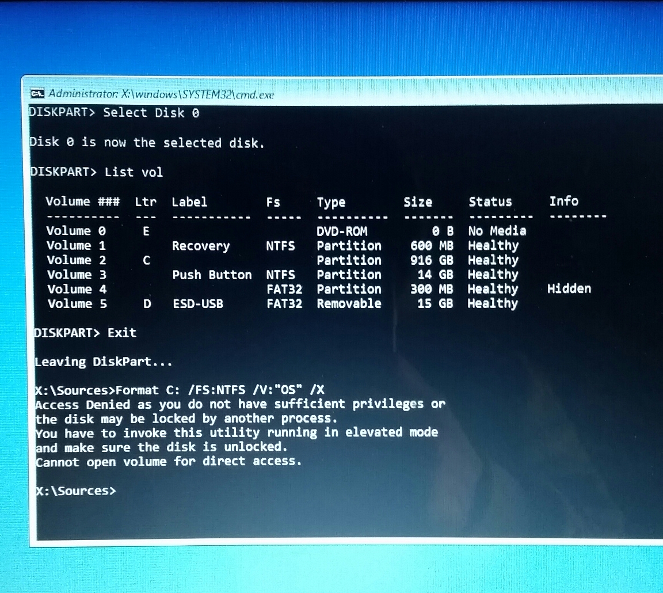Click the 'No Media' status entry
Viewport: 663px width, 593px height.
click(x=497, y=231)
